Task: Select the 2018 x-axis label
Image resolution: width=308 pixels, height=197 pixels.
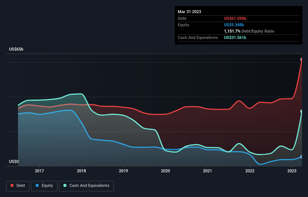Action: point(81,171)
